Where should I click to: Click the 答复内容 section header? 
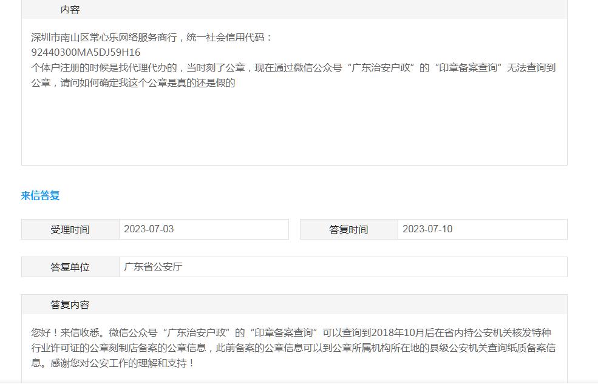tap(70, 305)
